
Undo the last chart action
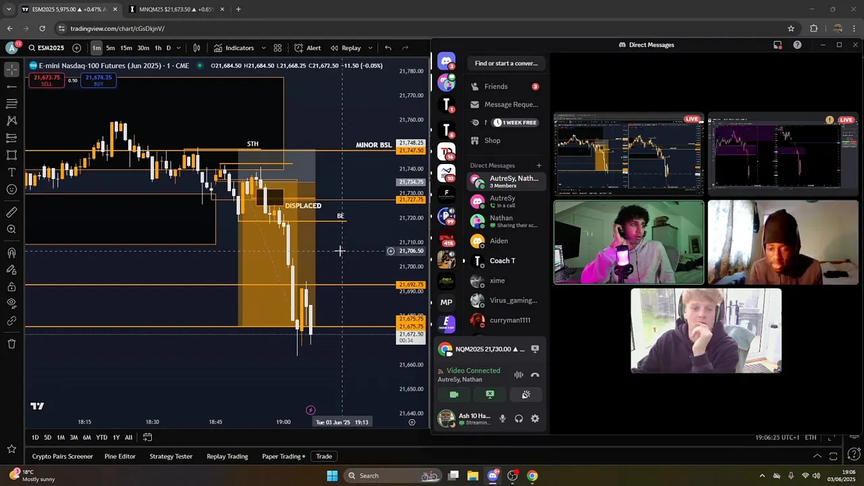(x=387, y=48)
